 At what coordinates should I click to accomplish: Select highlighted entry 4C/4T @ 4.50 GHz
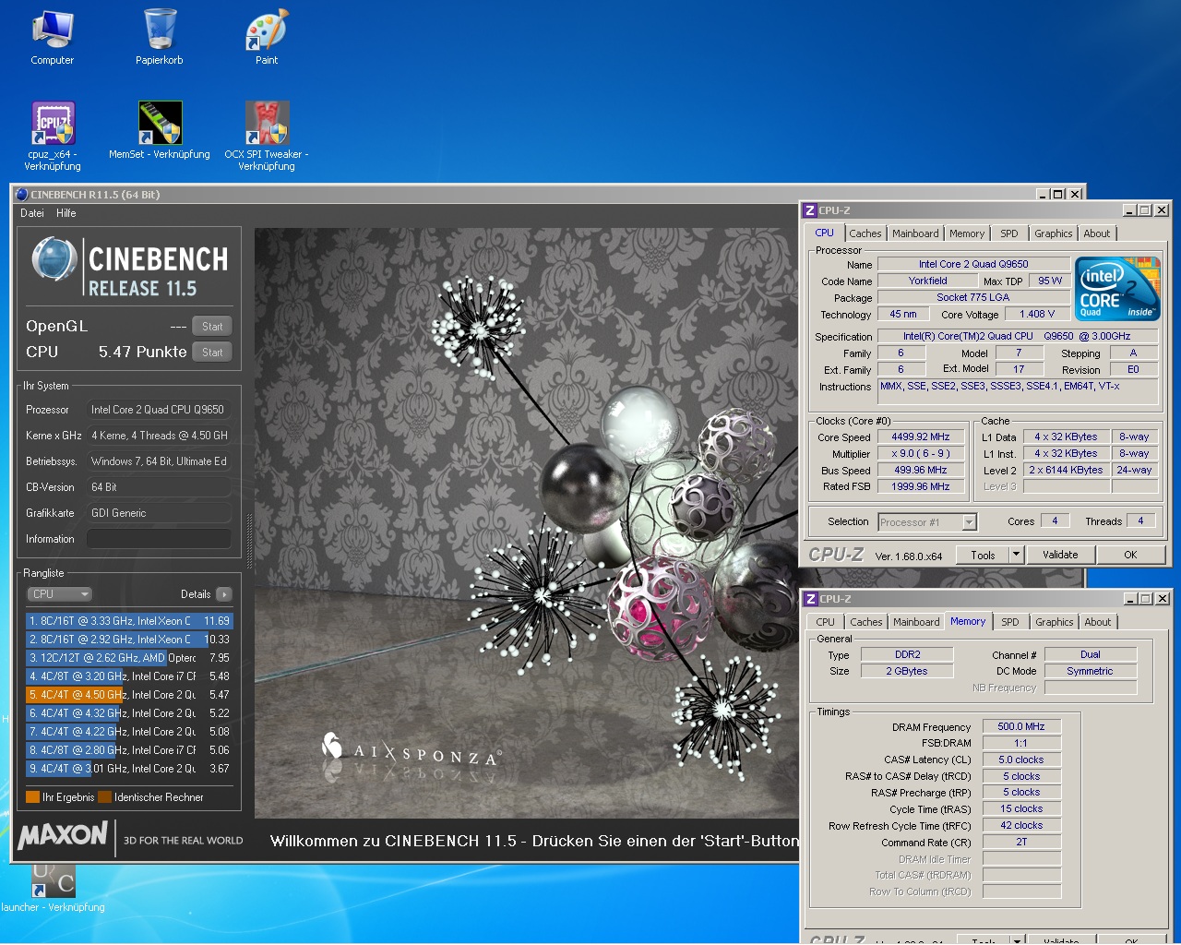pyautogui.click(x=129, y=695)
